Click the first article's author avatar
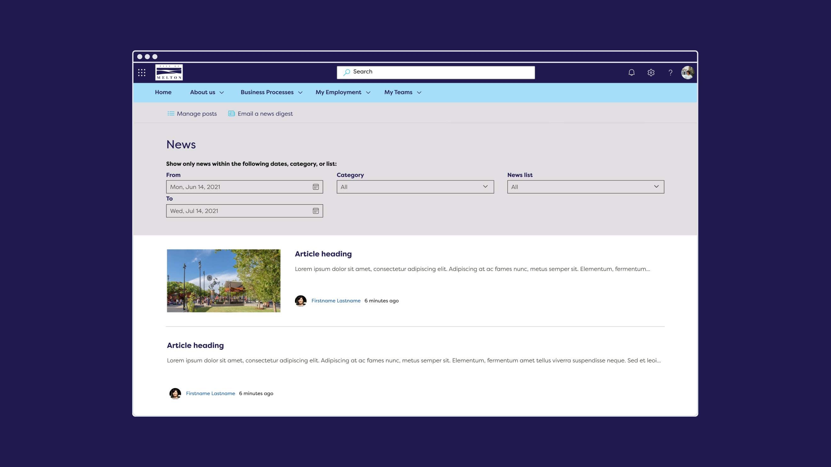This screenshot has height=467, width=831. (x=301, y=301)
